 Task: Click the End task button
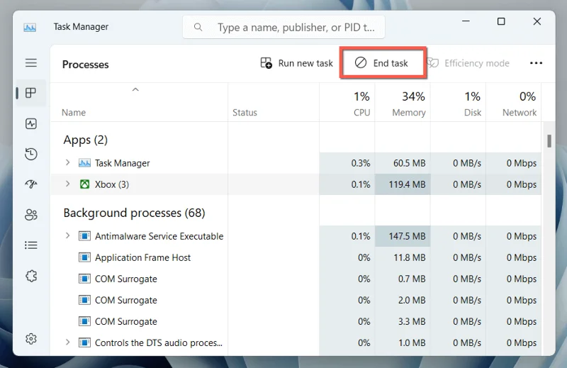pos(382,63)
